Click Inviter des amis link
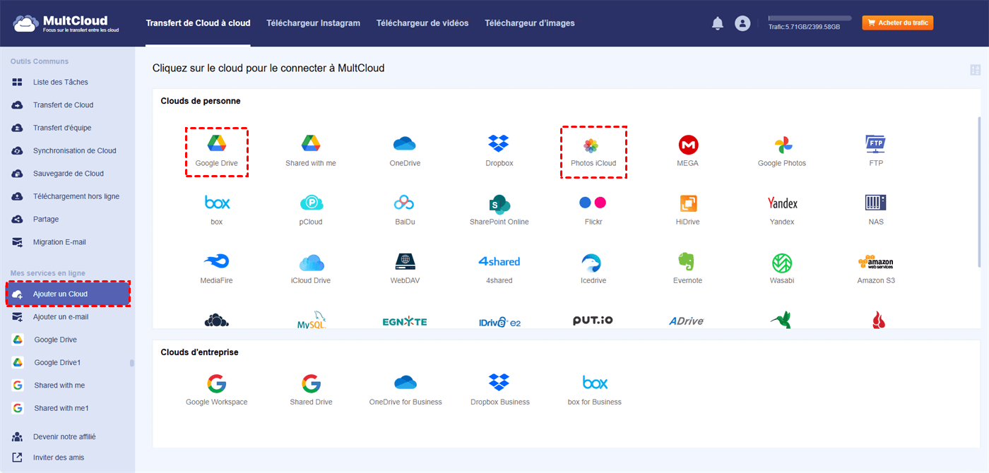 [59, 457]
